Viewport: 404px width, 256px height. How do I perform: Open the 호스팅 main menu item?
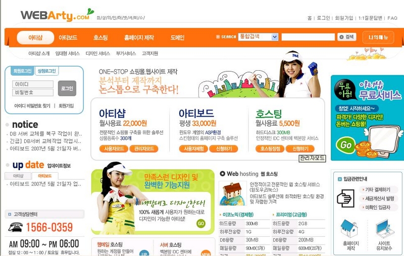100,37
